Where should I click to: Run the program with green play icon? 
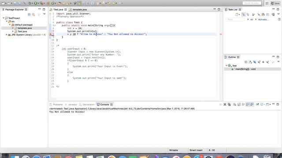point(36,3)
